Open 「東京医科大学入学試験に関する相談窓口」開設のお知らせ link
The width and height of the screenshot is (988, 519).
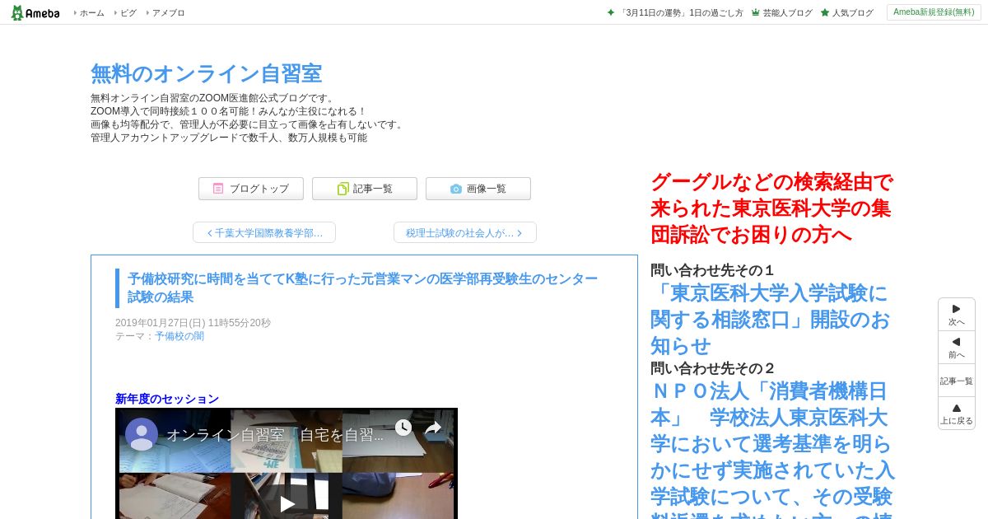point(770,319)
